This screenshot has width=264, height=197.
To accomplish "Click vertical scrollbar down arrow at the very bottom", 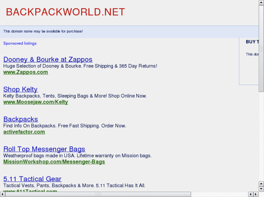I will [x=261, y=189].
